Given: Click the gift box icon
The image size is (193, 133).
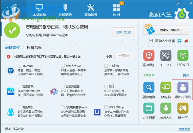Looking at the screenshot, I should point(149,29).
